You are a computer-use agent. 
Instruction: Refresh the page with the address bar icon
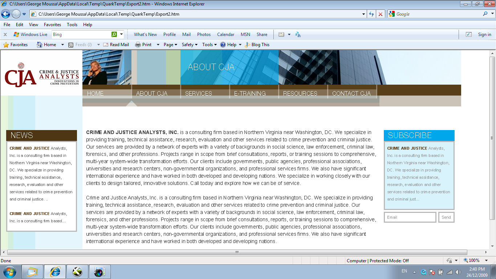click(371, 14)
